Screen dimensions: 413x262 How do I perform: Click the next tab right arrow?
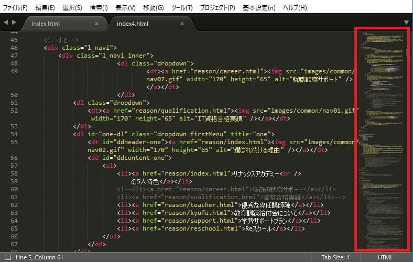14,23
